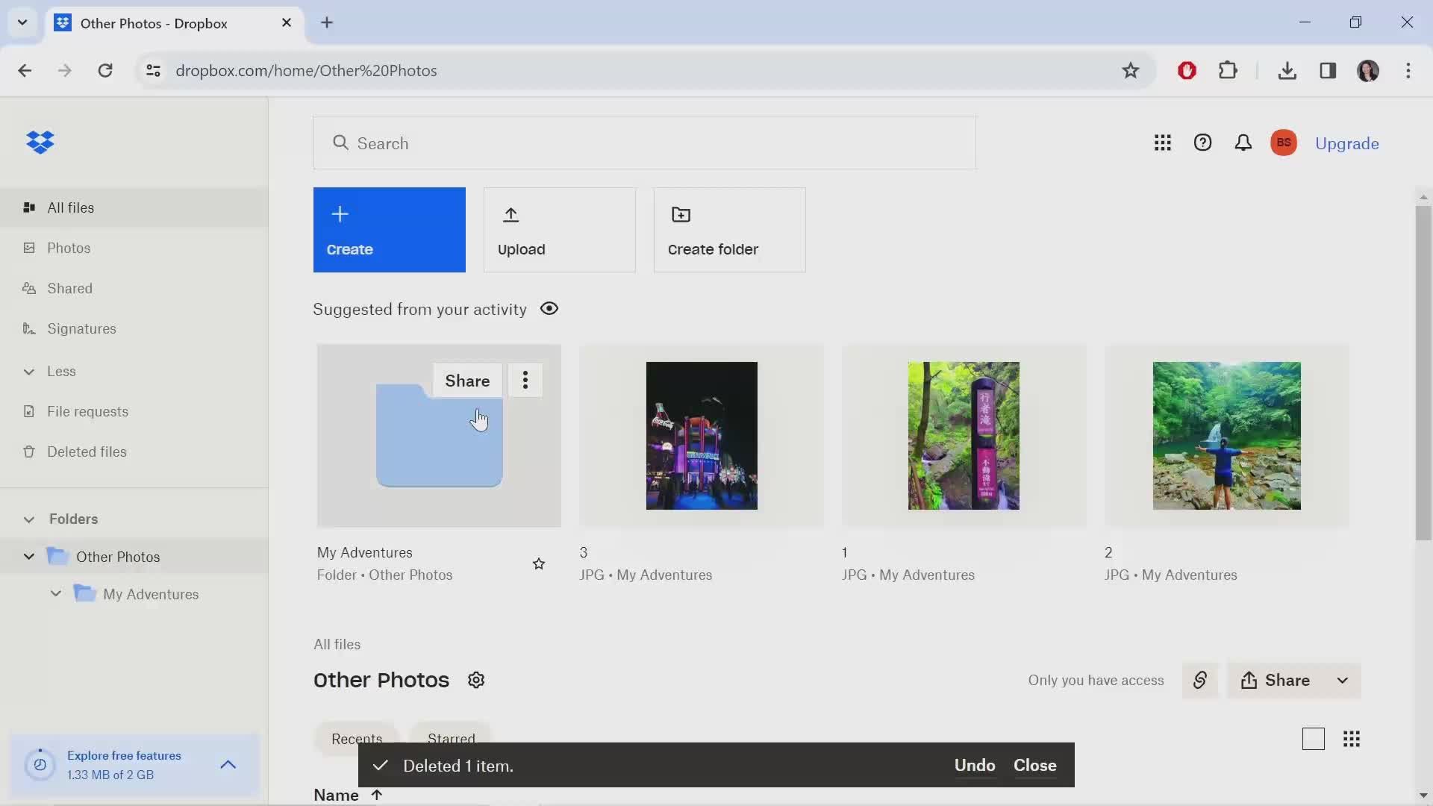Open the three-dot menu on My Adventures folder

(x=525, y=380)
